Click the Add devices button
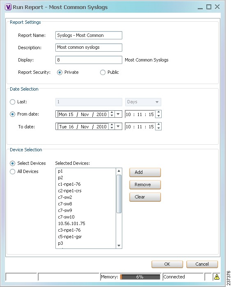 [x=145, y=173]
